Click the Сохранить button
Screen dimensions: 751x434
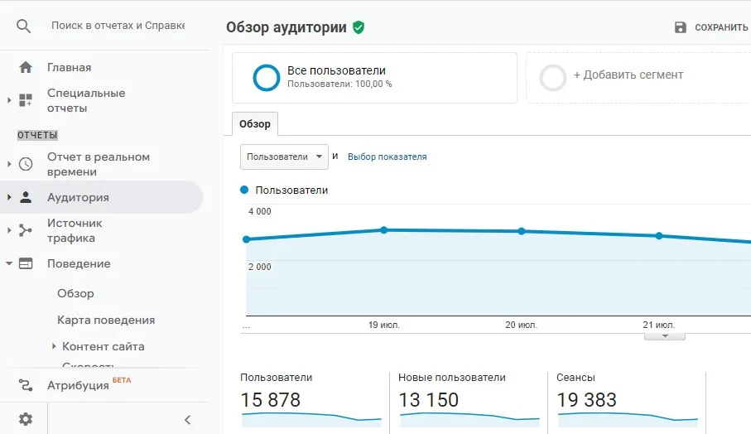tap(712, 27)
